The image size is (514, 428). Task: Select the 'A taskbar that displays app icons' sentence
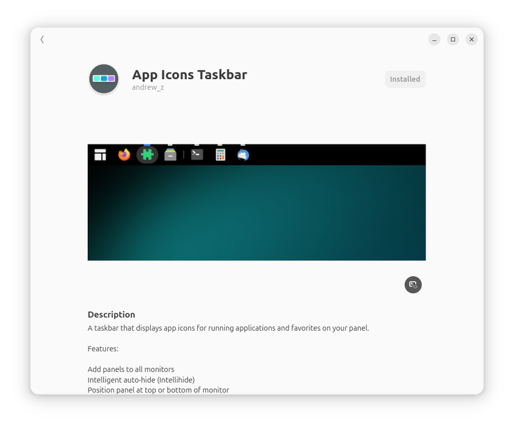[228, 328]
